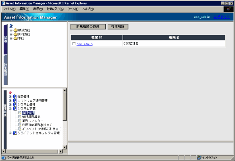Click the csc_admin username in header
The image size is (235, 161).
point(202,17)
